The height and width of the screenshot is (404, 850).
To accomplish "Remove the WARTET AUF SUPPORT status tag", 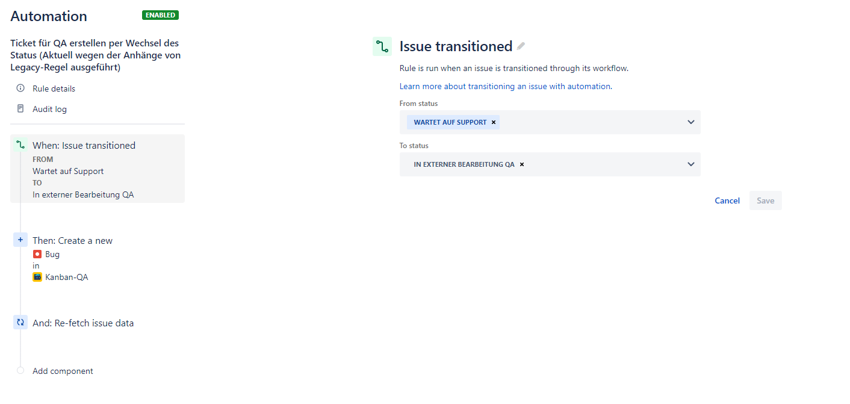I will tap(494, 122).
